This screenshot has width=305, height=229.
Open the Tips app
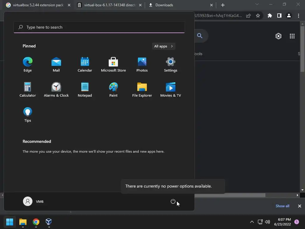28,115
